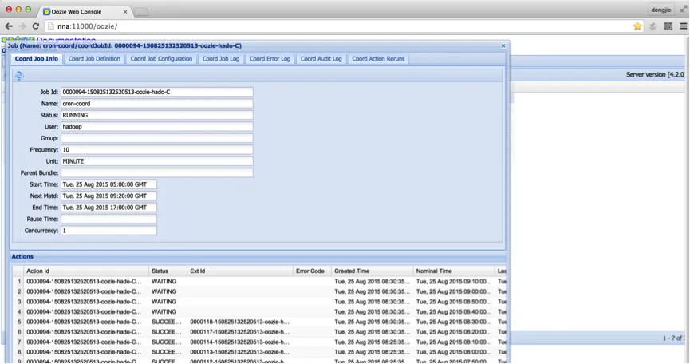Sort by Action Id column header
This screenshot has height=364, width=690.
pos(86,271)
